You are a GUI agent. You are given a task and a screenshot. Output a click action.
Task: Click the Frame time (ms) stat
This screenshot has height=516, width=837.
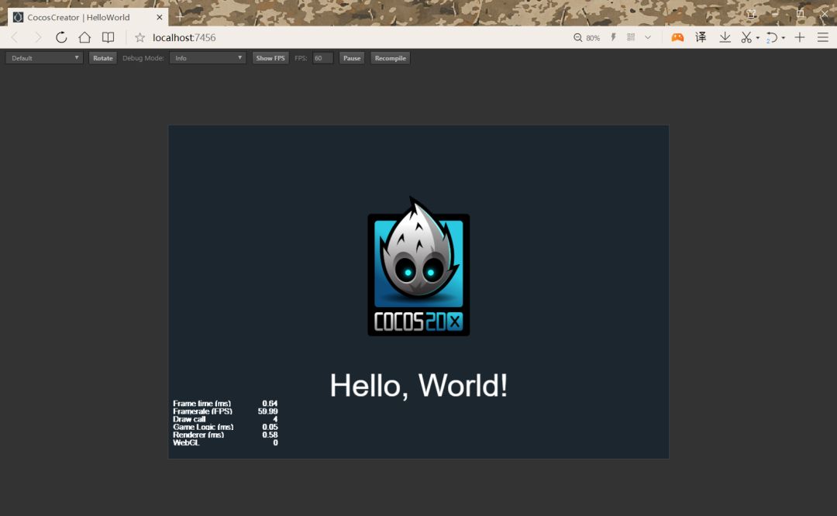(226, 404)
